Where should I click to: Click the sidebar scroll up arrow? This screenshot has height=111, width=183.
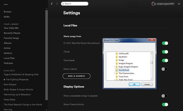point(47,9)
